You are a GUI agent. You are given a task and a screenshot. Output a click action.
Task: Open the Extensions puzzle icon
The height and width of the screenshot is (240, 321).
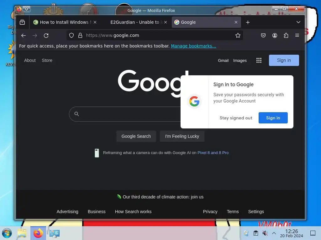[x=286, y=35]
